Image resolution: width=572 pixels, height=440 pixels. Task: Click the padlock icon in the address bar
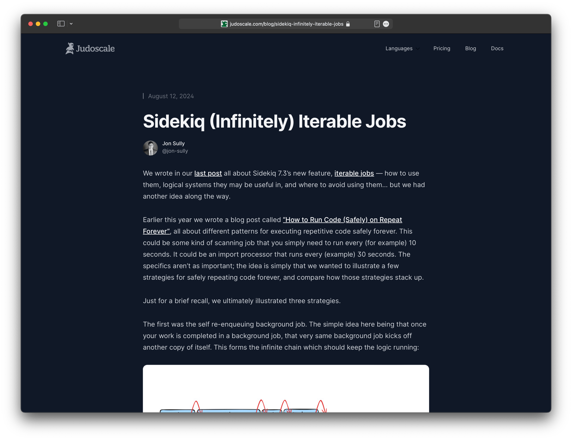(348, 24)
